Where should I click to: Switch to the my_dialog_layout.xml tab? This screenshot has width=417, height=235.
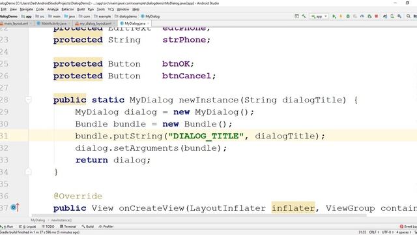click(x=95, y=23)
